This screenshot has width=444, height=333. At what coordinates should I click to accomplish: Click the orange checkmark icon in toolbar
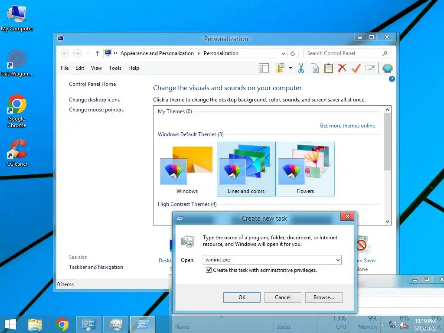point(356,68)
